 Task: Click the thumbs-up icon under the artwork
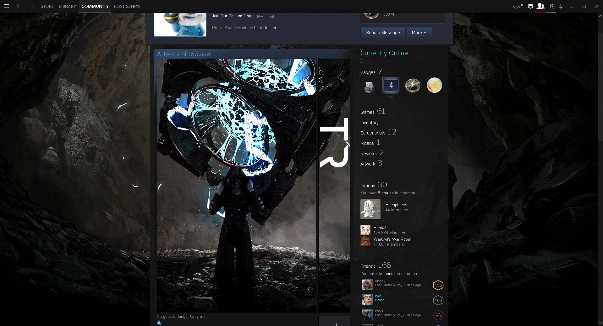159,323
